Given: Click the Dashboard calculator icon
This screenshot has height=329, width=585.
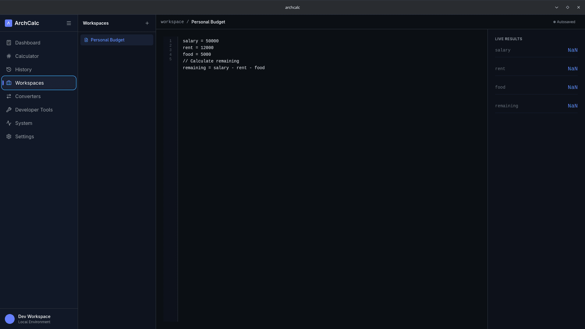Looking at the screenshot, I should pos(9,43).
